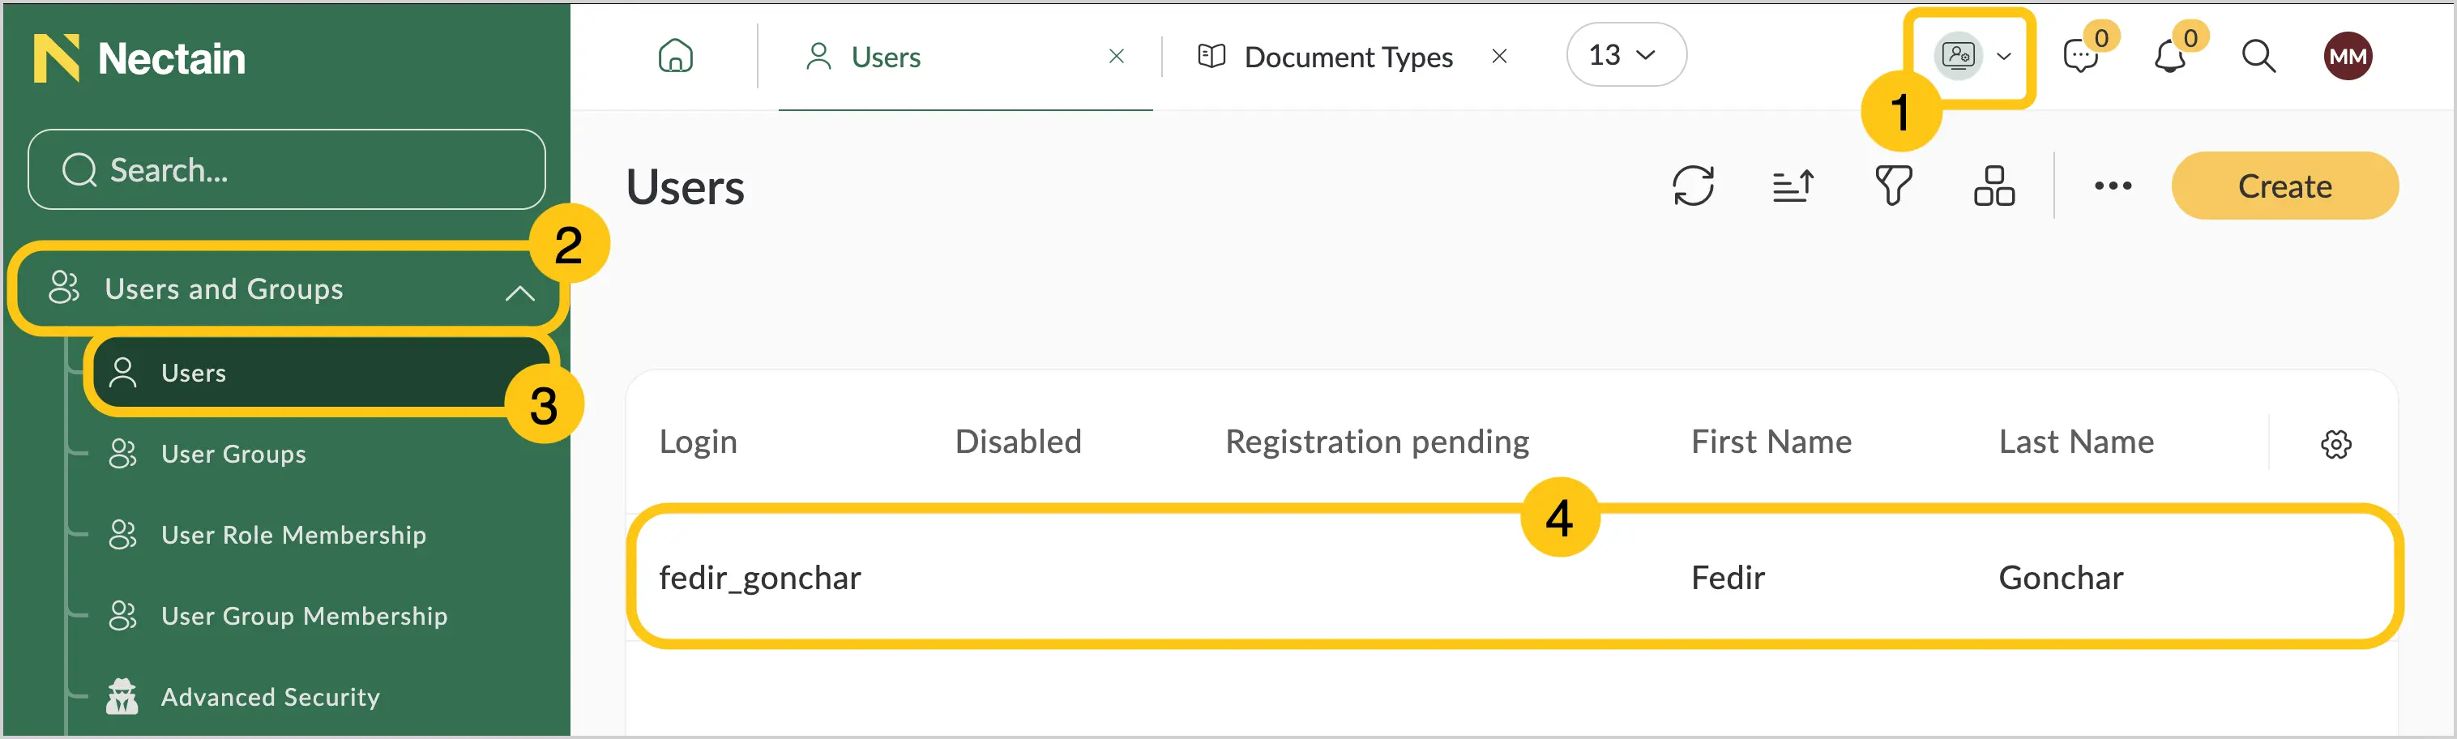2457x739 pixels.
Task: Open the chat messages icon
Action: [2079, 55]
